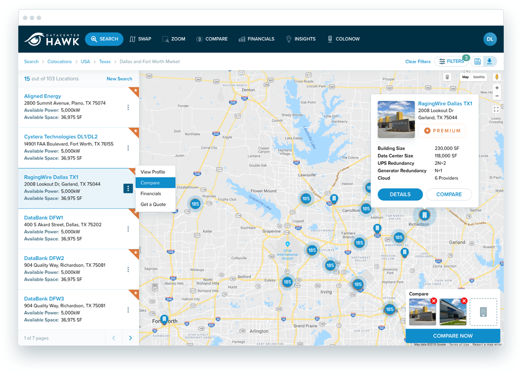Switch the map to Satellite view

479,77
